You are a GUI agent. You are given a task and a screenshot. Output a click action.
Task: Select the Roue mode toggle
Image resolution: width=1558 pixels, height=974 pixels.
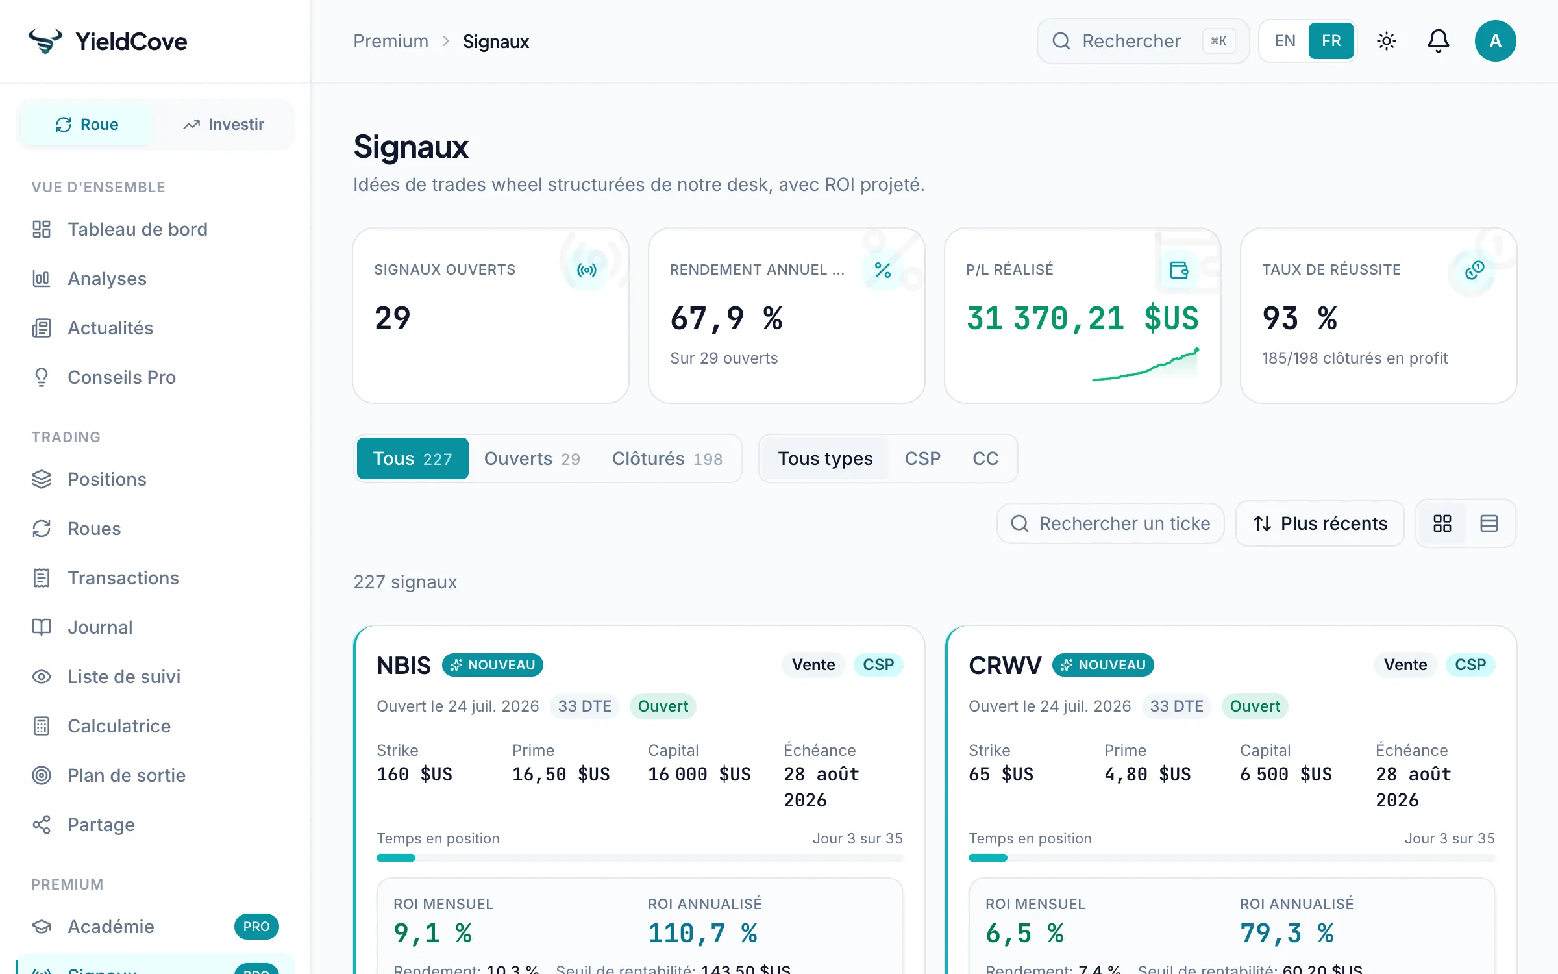(87, 124)
